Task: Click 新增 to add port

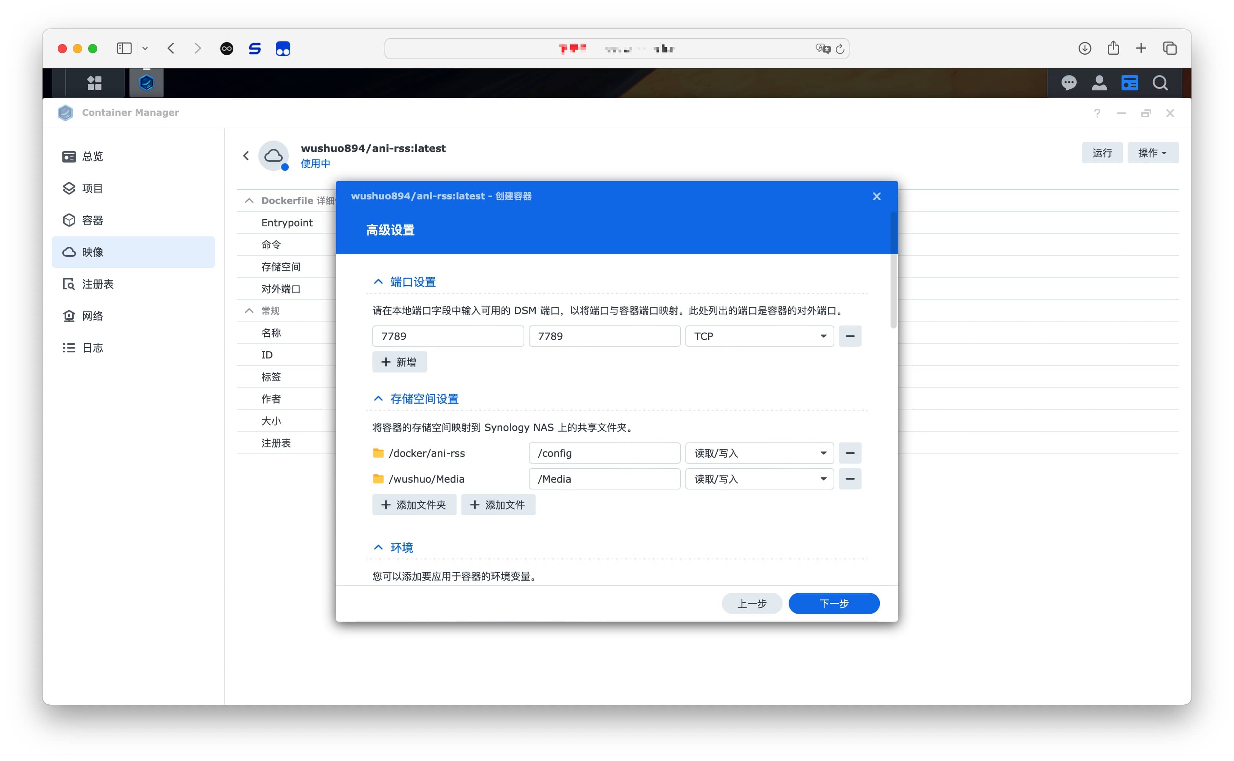Action: pyautogui.click(x=399, y=361)
